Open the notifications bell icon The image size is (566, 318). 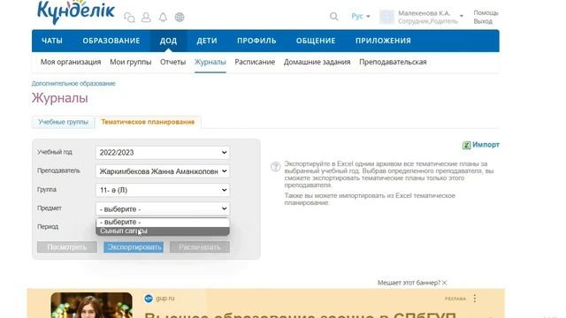(x=163, y=17)
